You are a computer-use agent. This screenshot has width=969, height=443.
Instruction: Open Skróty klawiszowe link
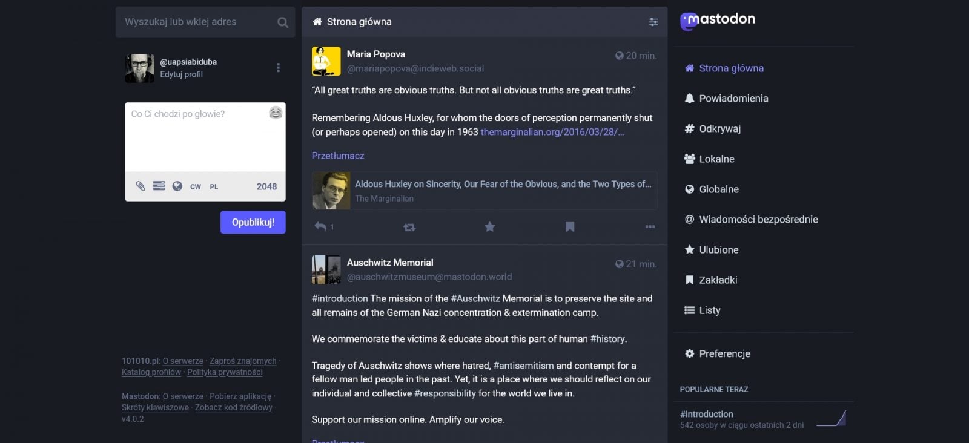(155, 407)
